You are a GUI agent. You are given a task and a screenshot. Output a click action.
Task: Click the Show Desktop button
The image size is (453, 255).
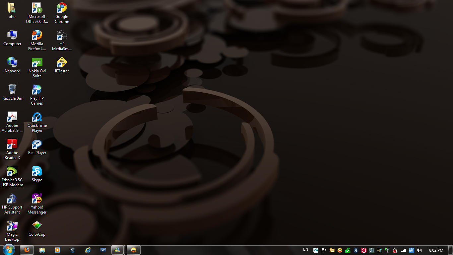450,250
